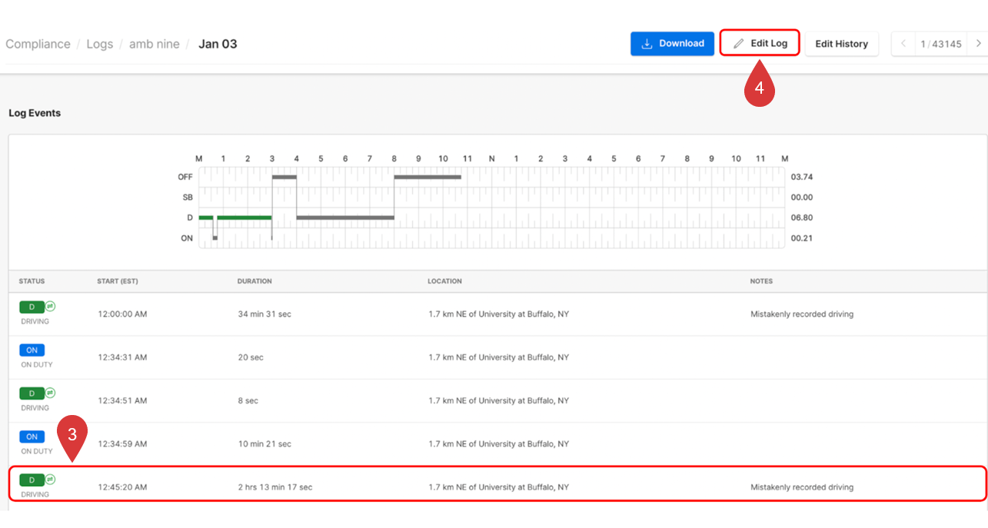Image resolution: width=988 pixels, height=528 pixels.
Task: Click the Log Events heading
Action: tap(35, 113)
